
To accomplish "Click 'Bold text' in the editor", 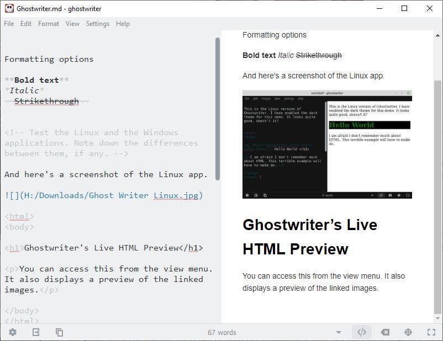I will 36,80.
